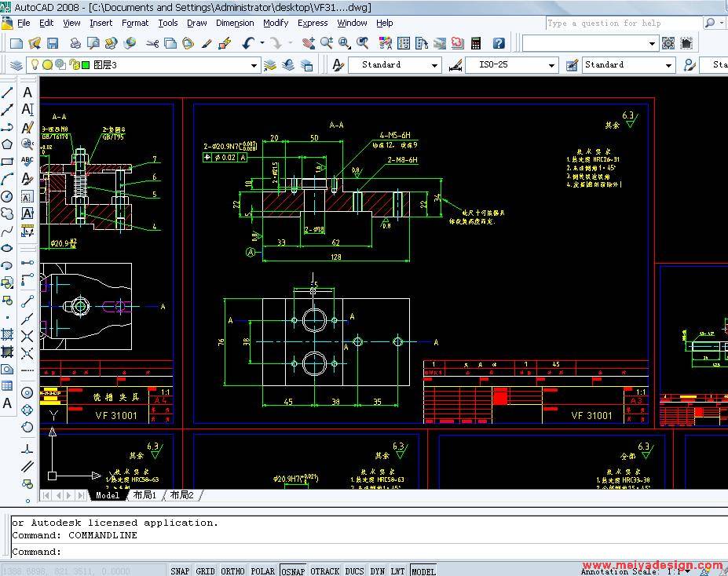
Task: Toggle the POLAR tracking button
Action: 262,571
